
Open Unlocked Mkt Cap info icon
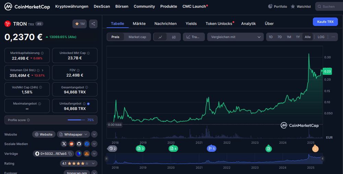point(88,53)
